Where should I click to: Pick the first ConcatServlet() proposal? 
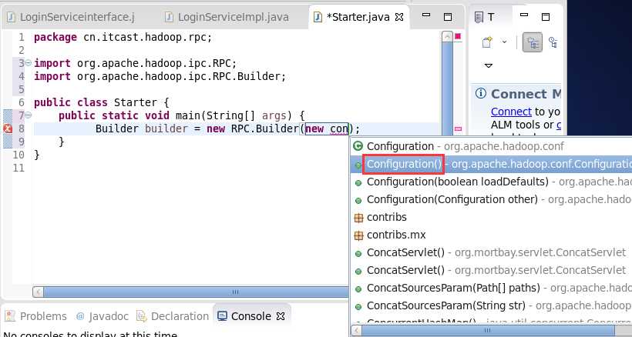point(490,252)
